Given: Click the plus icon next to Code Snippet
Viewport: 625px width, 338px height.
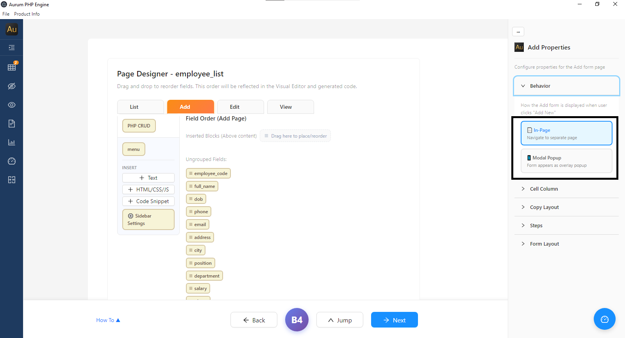Looking at the screenshot, I should pos(130,201).
